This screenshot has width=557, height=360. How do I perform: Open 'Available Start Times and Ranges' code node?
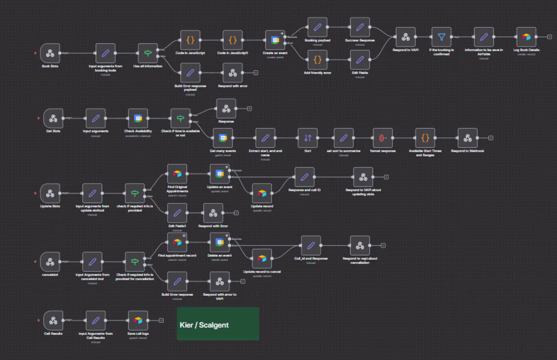tap(425, 138)
